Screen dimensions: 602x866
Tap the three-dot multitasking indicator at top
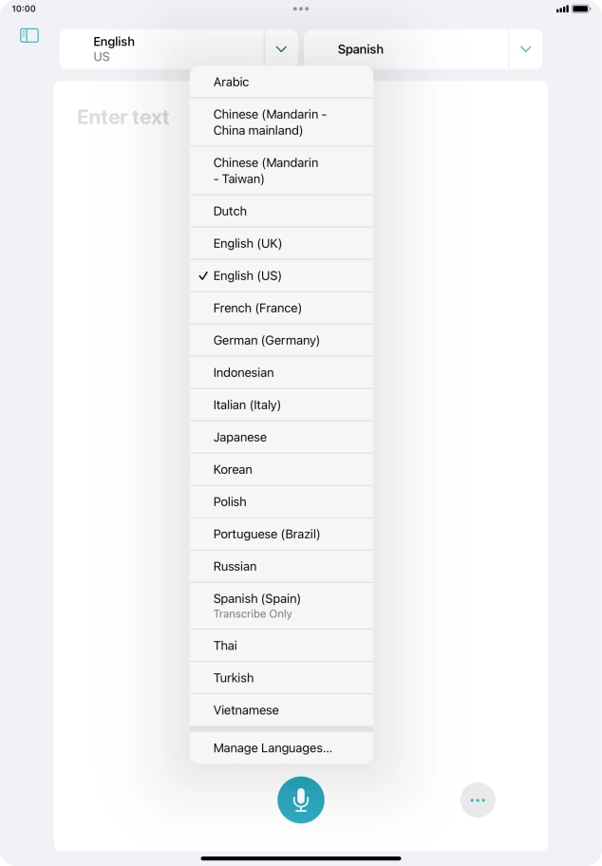(301, 9)
